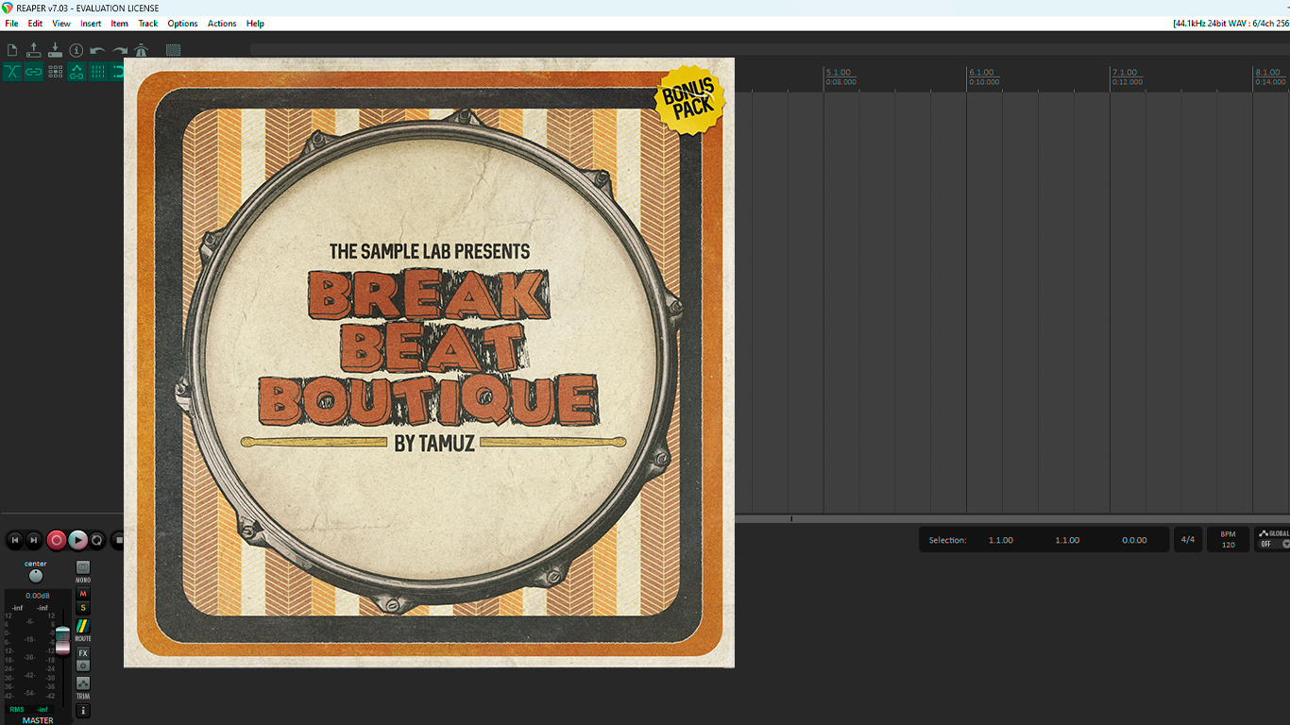Open master FX chain
The image size is (1290, 725).
[x=83, y=653]
